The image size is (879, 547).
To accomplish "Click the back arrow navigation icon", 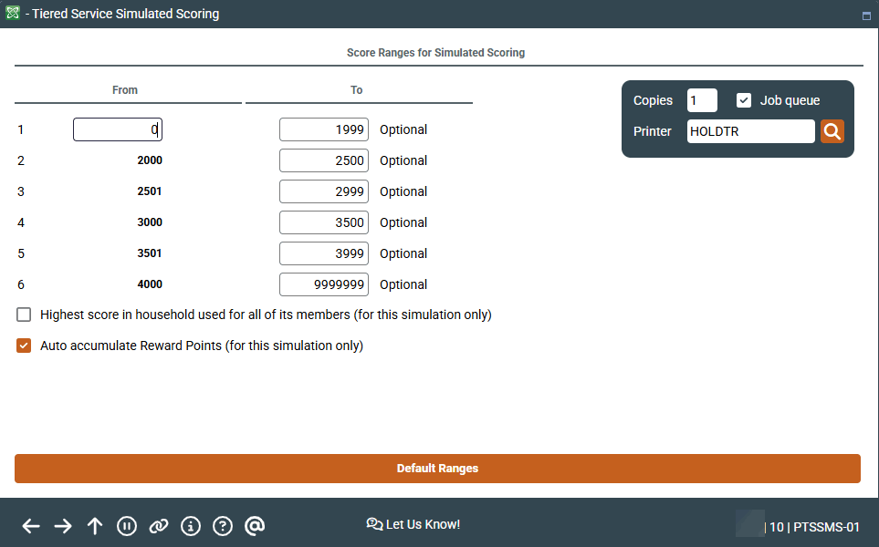I will click(x=31, y=526).
